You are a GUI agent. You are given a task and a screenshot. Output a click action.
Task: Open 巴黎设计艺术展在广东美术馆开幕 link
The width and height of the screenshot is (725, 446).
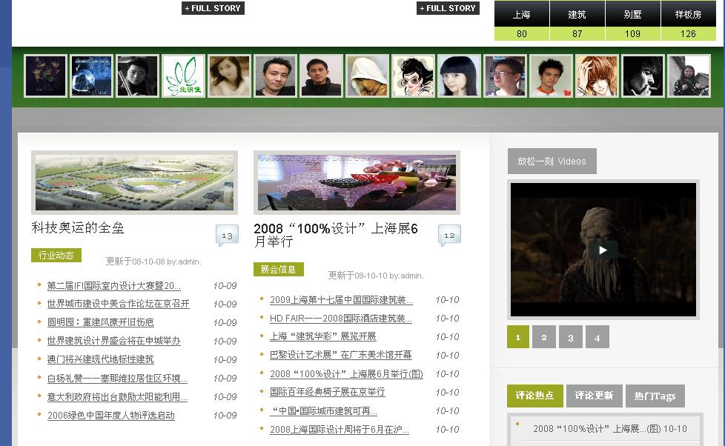[341, 355]
